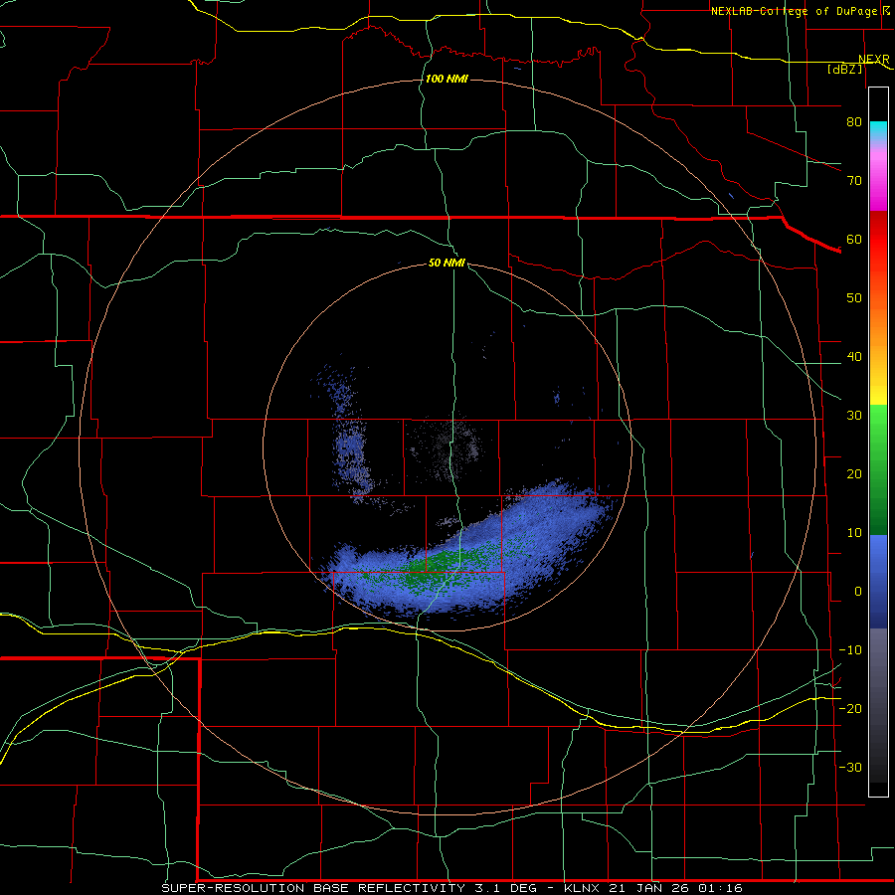The image size is (895, 895).
Task: Click the 40 value on the dBZ scale
Action: 854,357
